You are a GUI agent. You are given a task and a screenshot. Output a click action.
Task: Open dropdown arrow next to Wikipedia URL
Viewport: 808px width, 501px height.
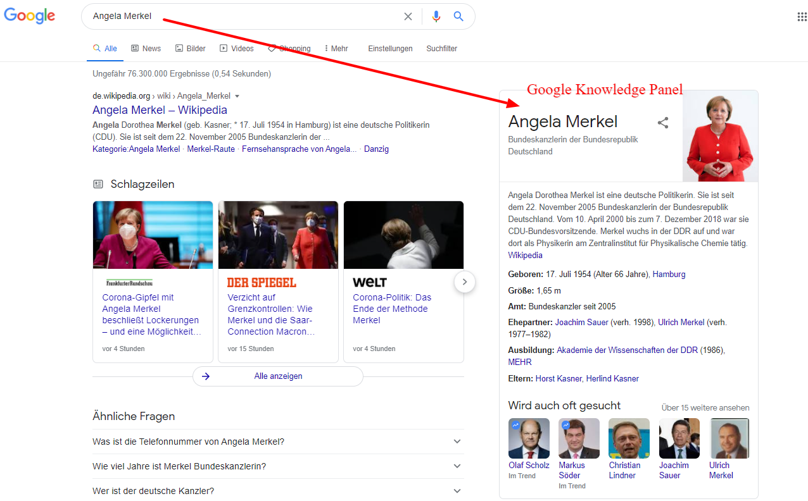[237, 96]
